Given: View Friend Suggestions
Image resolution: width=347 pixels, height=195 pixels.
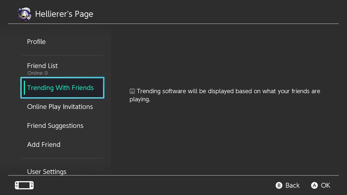Looking at the screenshot, I should click(55, 126).
